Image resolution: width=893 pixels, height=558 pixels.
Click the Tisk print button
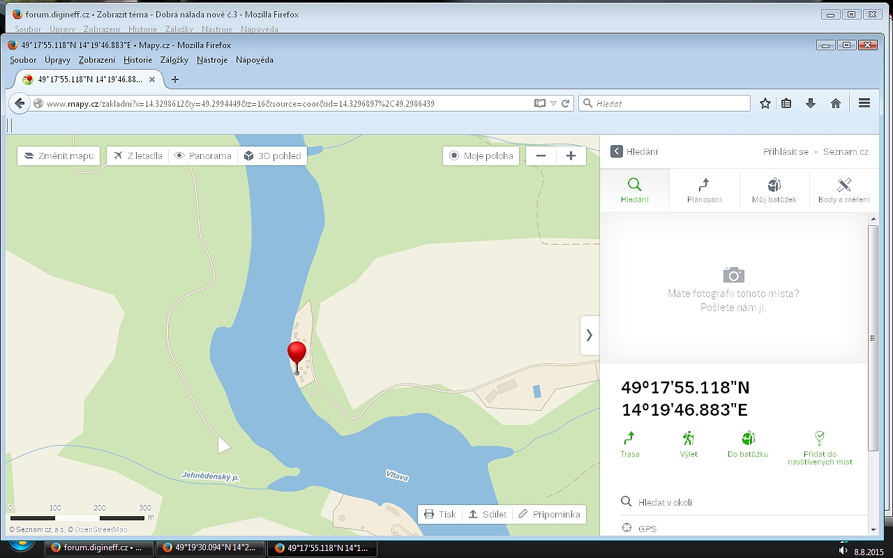[440, 514]
